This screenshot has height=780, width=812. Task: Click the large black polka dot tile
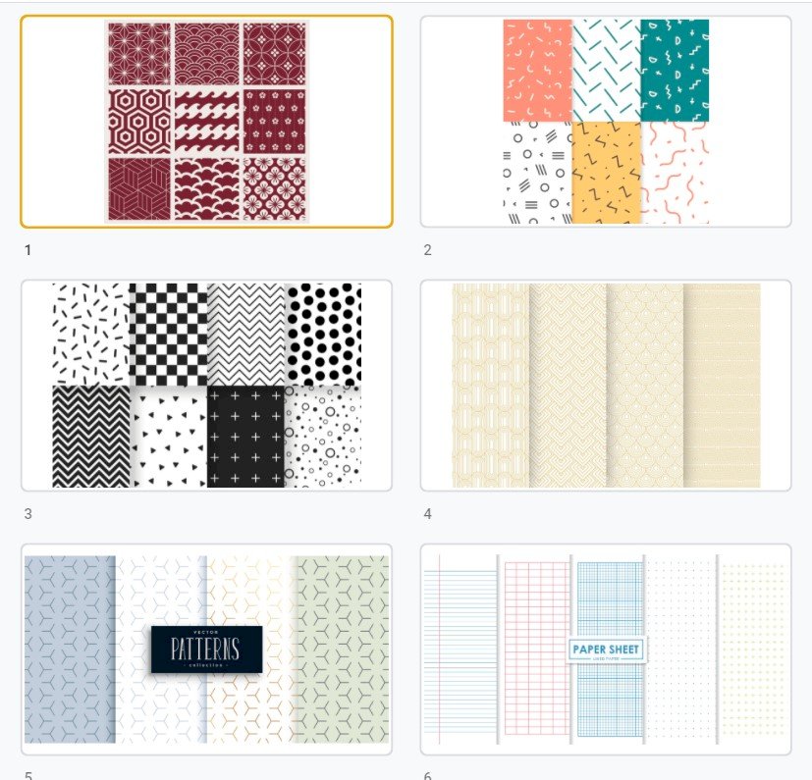coord(323,335)
